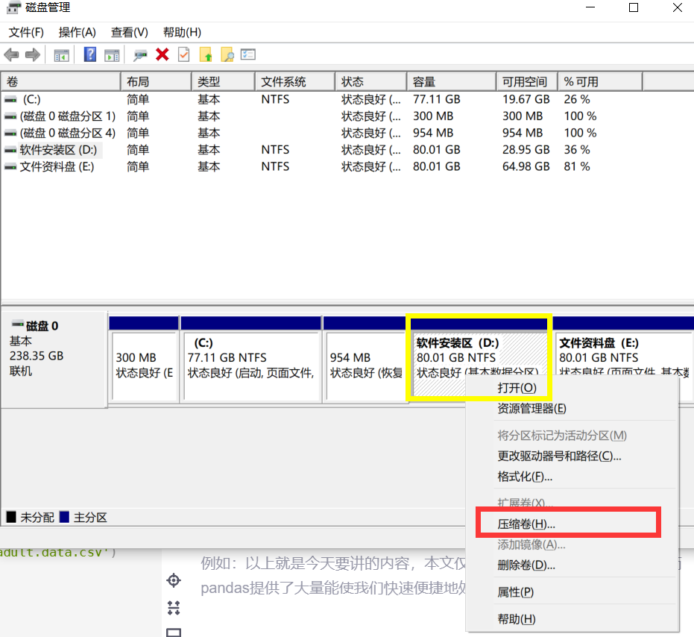Click the crosshair target icon in the background page
The height and width of the screenshot is (637, 694).
(174, 580)
